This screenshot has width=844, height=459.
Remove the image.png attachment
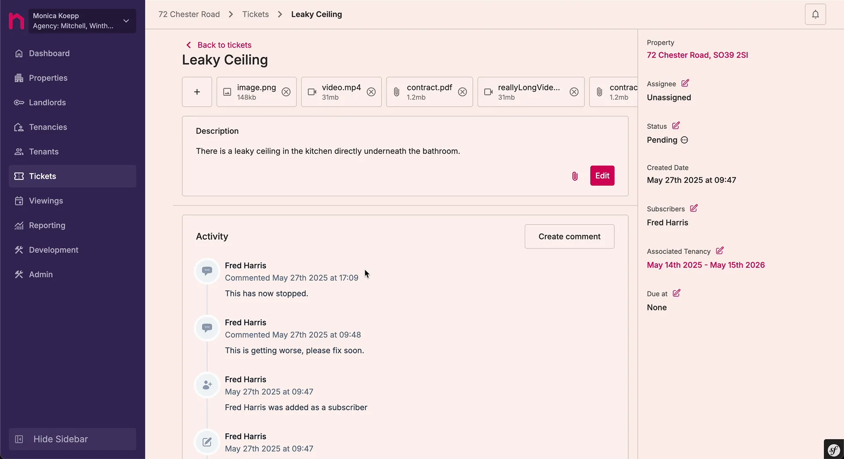coord(286,92)
